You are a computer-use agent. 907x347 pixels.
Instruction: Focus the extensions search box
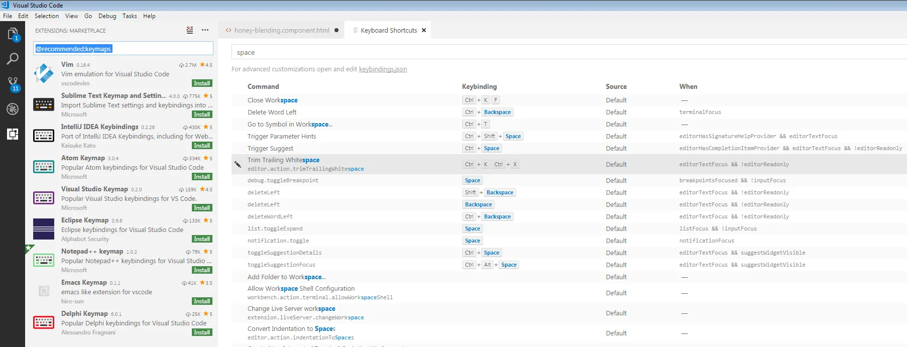coord(123,49)
